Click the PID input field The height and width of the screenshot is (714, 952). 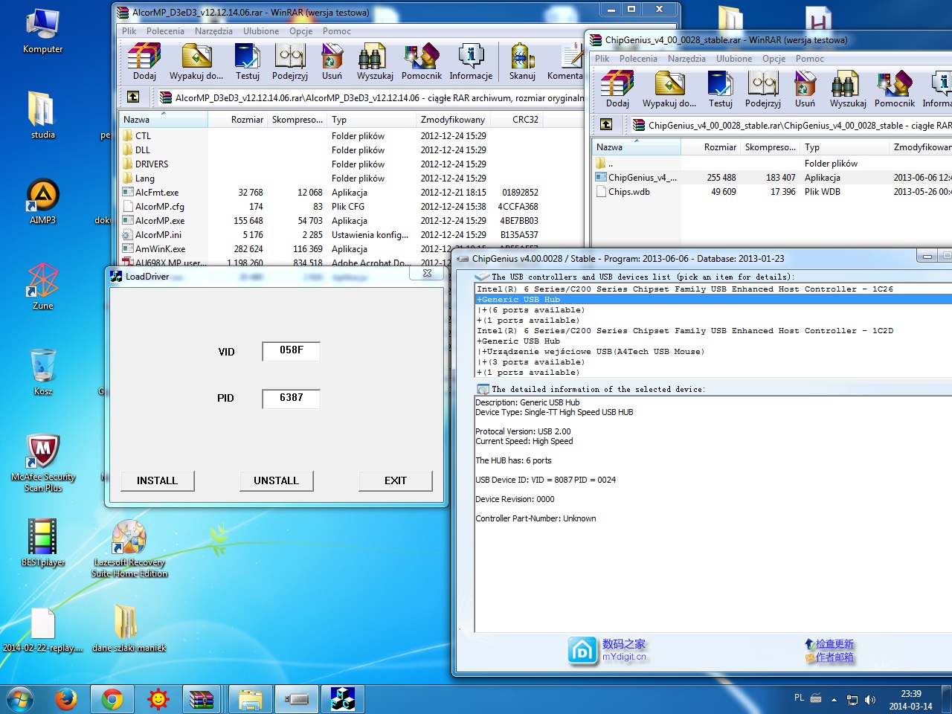coord(291,399)
